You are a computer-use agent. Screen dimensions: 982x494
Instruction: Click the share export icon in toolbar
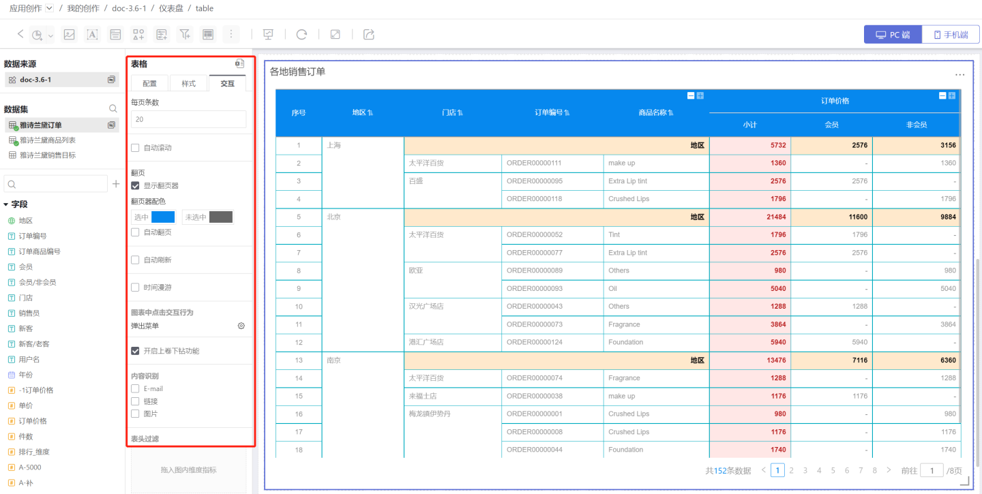[x=369, y=35]
